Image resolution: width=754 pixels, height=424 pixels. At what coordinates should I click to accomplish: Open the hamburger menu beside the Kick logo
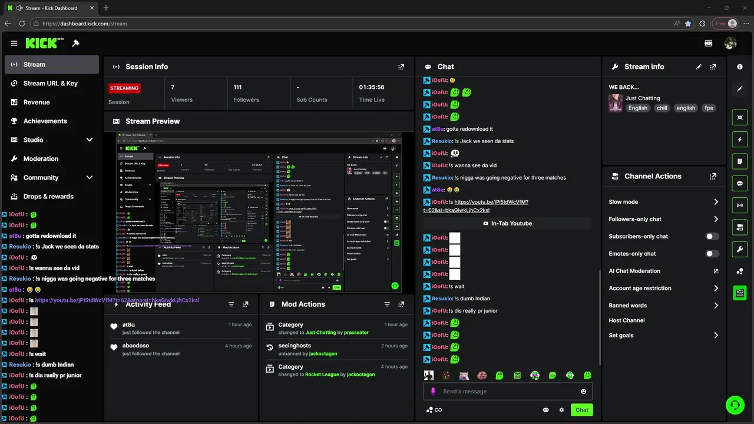click(x=14, y=43)
